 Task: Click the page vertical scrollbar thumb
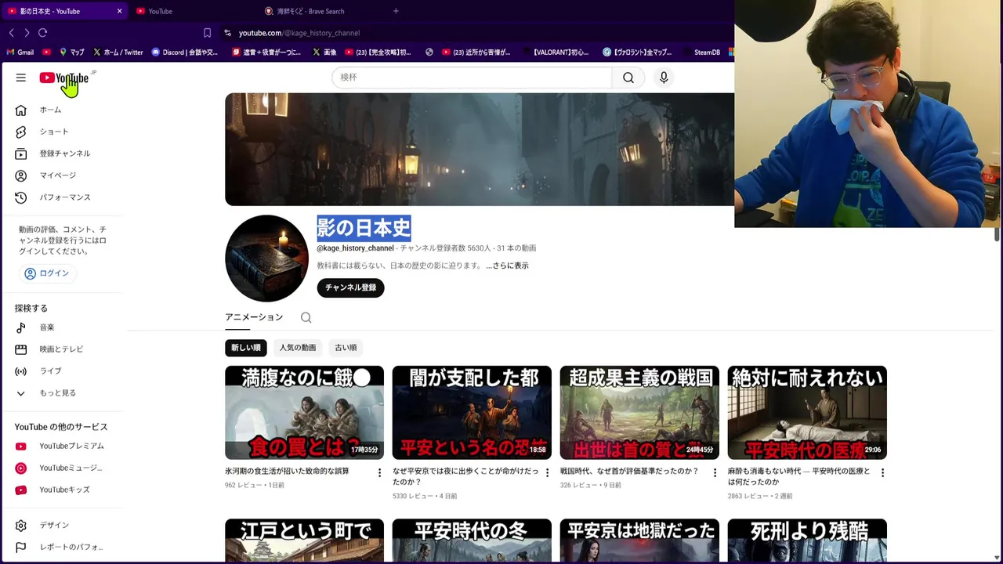(x=997, y=233)
